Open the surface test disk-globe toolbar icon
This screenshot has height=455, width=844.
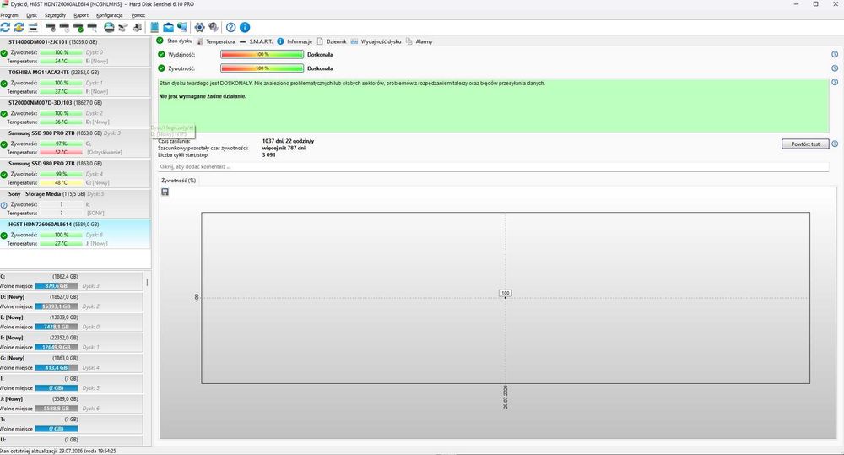pos(109,28)
